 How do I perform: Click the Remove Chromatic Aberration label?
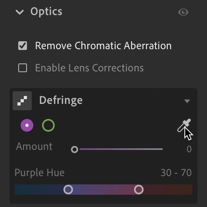[x=103, y=46]
